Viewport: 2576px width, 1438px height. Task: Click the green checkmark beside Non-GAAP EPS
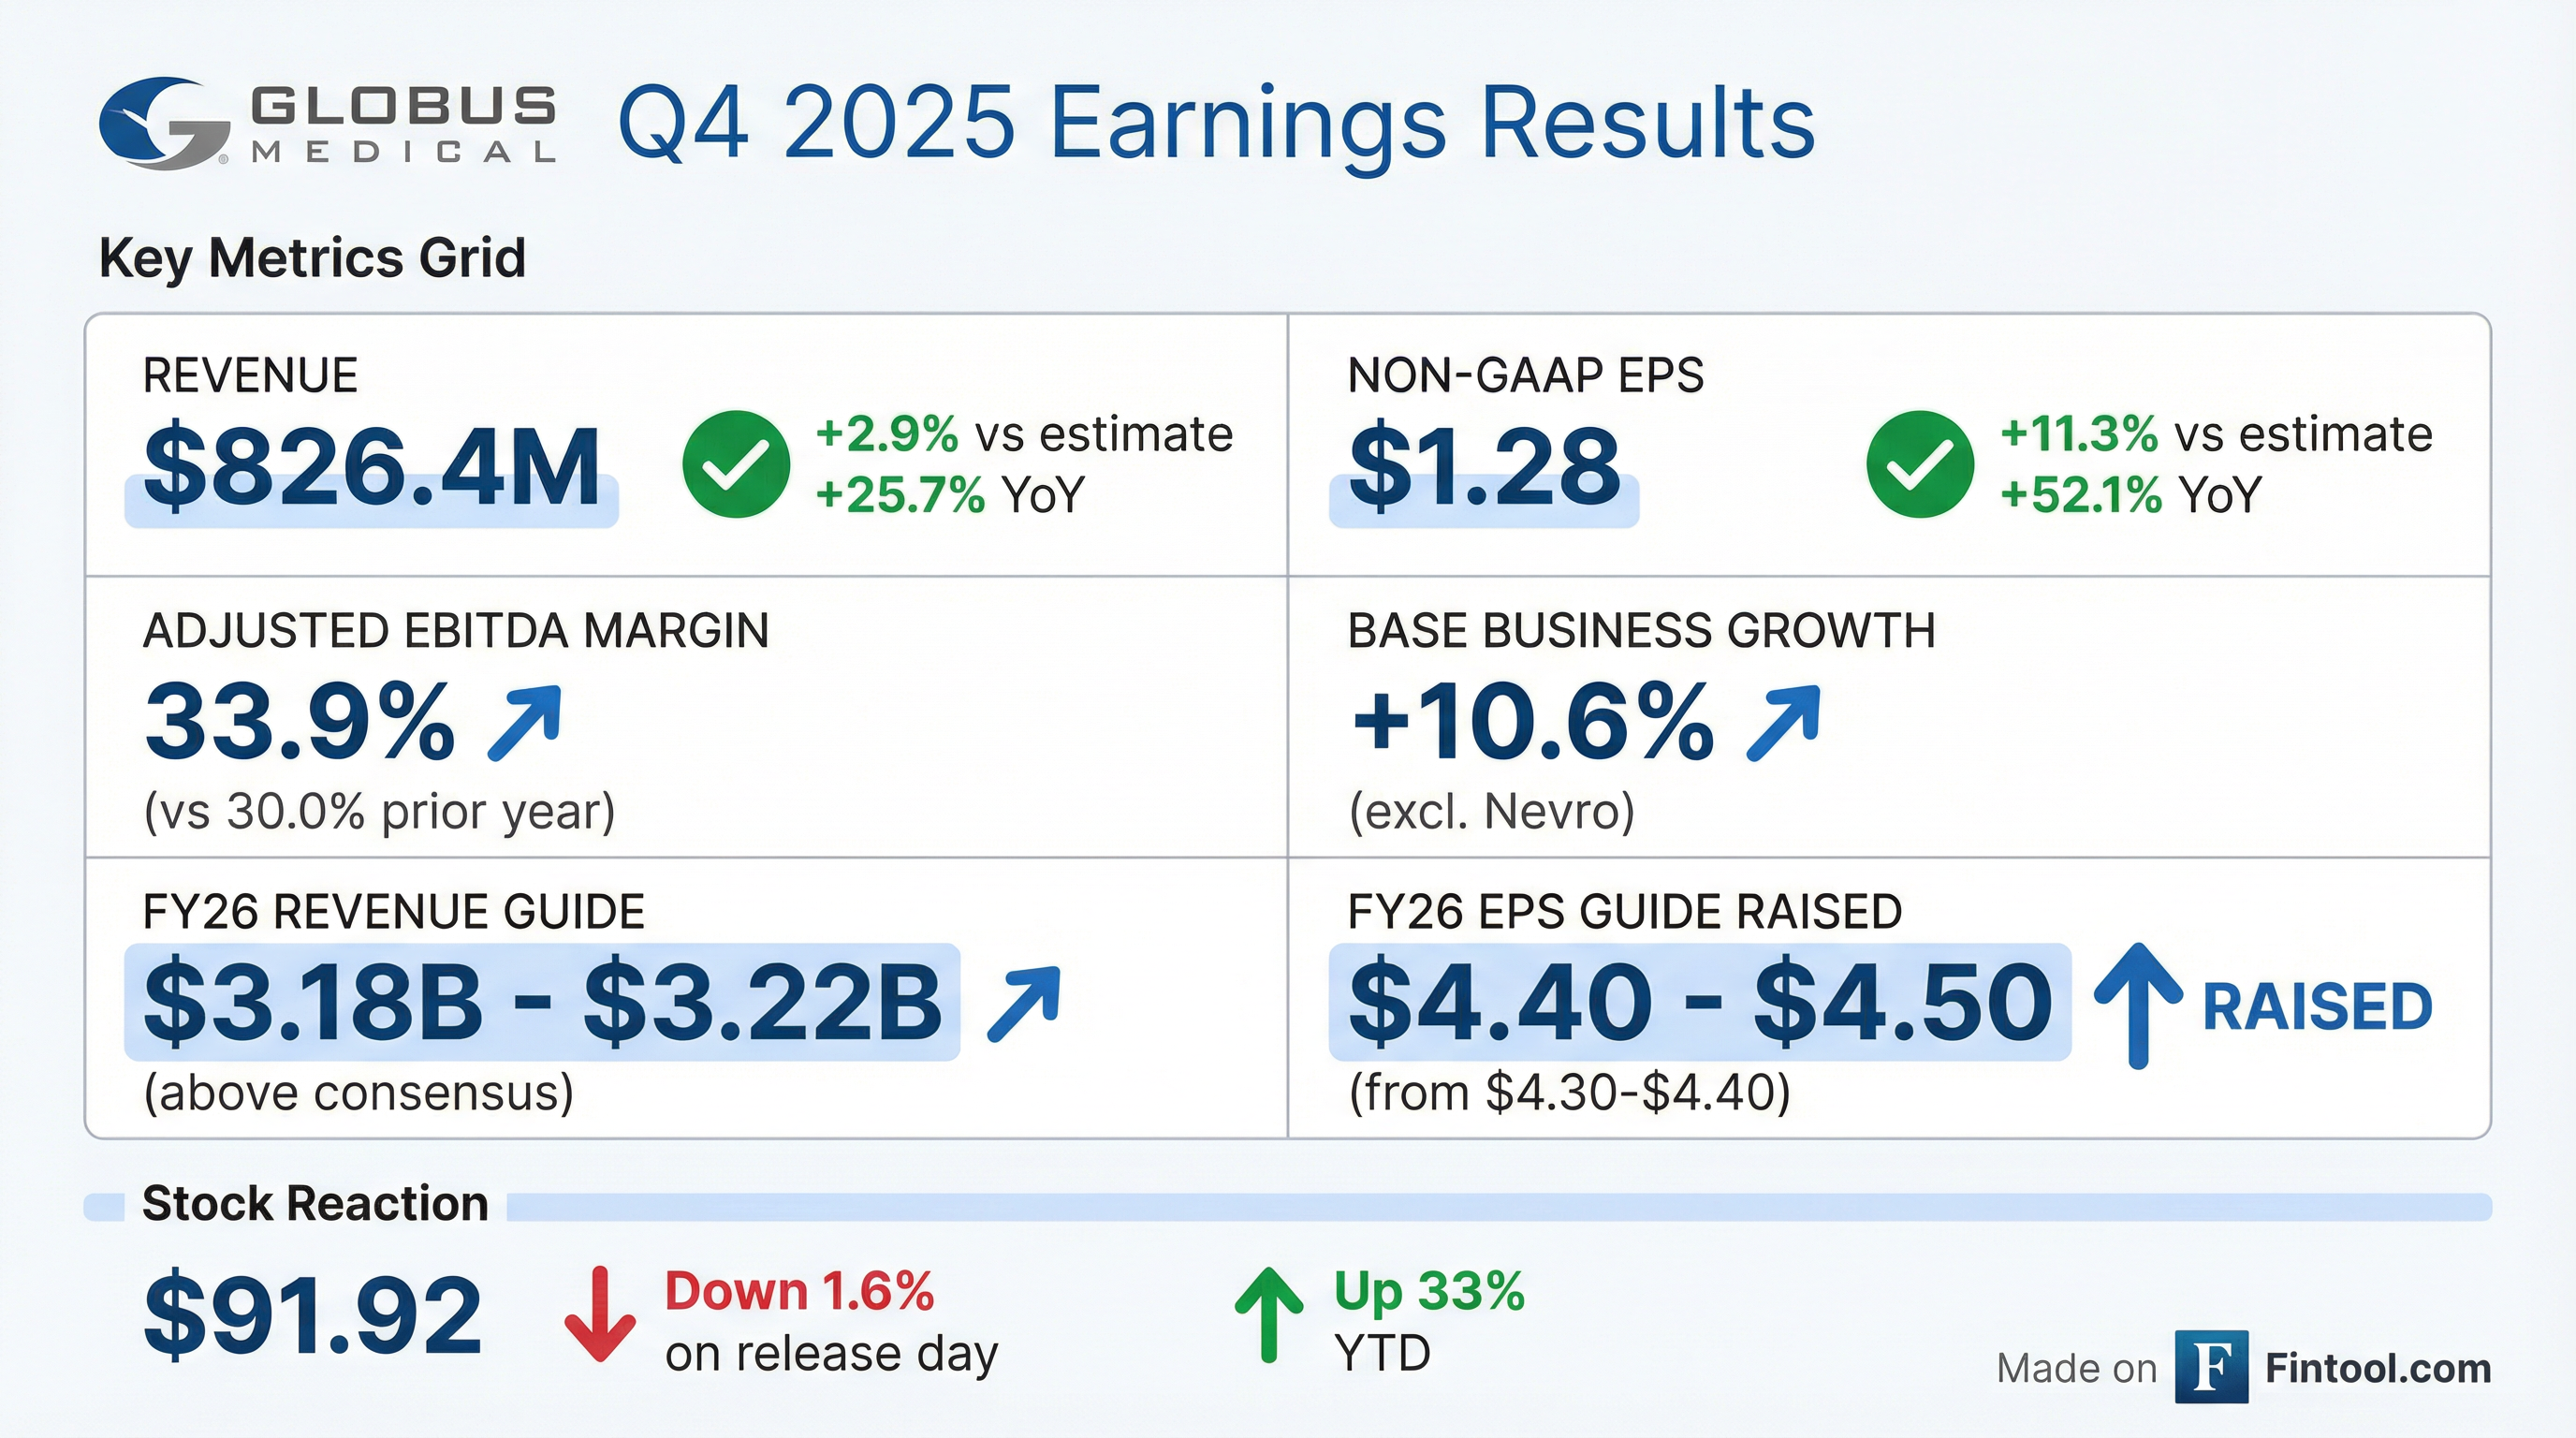coord(1919,464)
